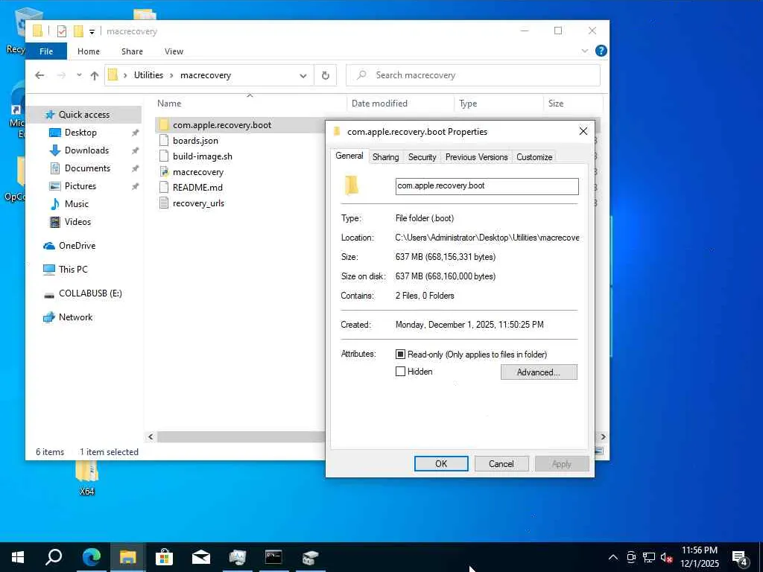Open Explorer help icon
Viewport: 763px width, 572px height.
point(601,51)
